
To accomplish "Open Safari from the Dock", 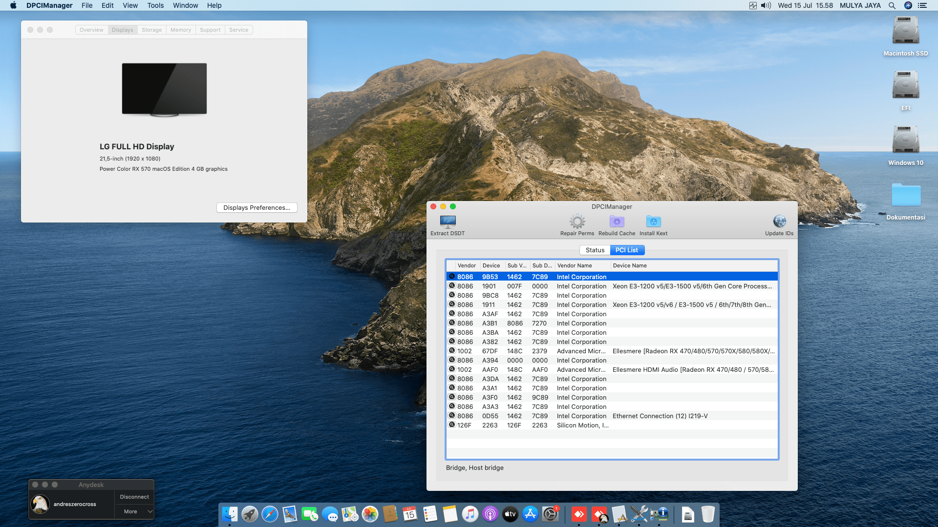I will [x=270, y=514].
